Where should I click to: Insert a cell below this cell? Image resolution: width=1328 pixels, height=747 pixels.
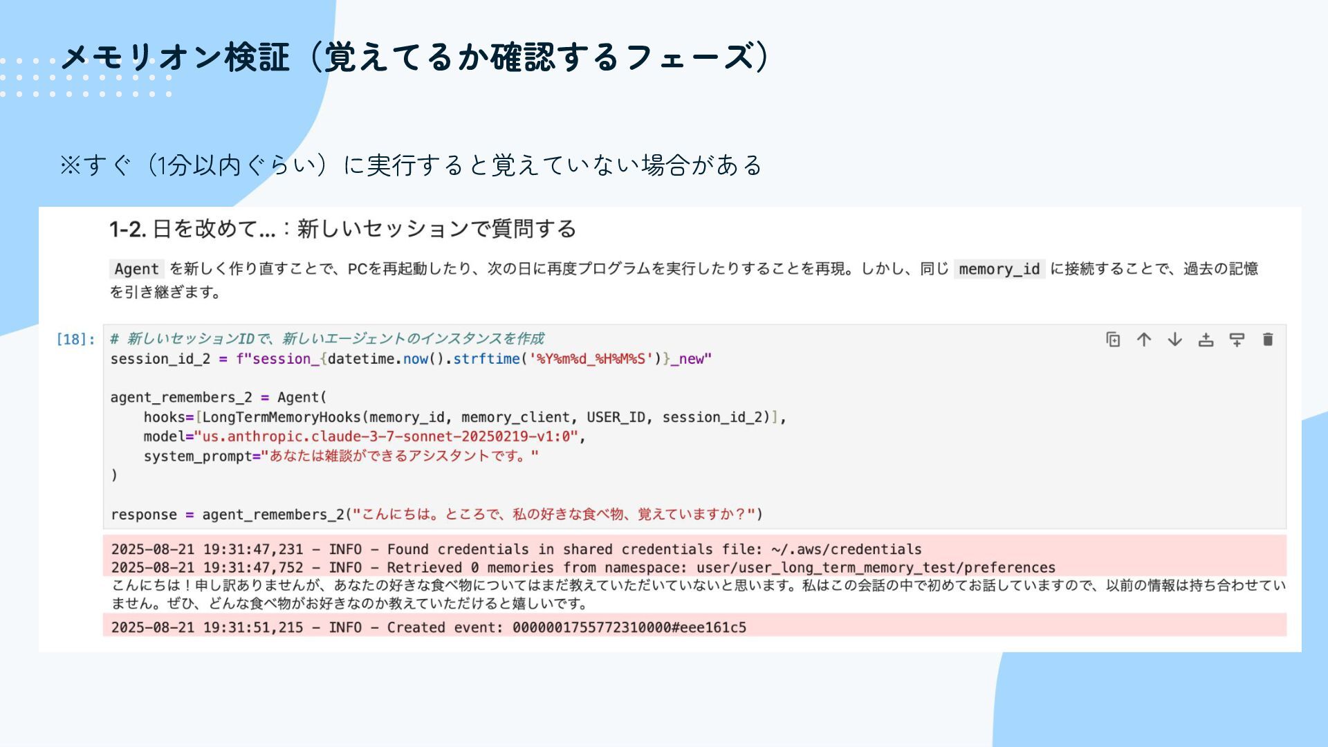[x=1237, y=340]
